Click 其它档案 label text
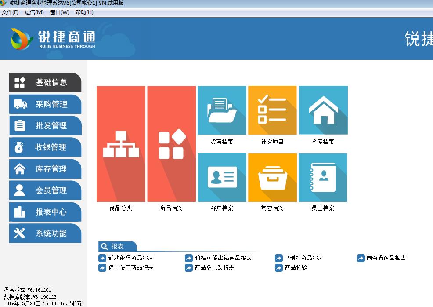The height and width of the screenshot is (307, 433). click(272, 208)
